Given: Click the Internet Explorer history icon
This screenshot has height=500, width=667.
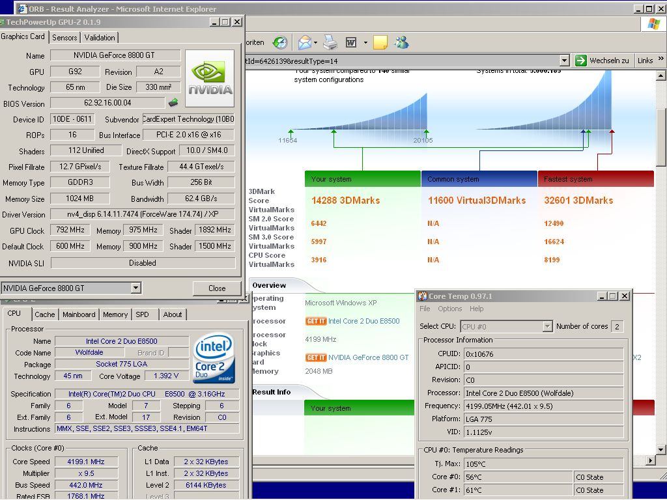Looking at the screenshot, I should (280, 42).
